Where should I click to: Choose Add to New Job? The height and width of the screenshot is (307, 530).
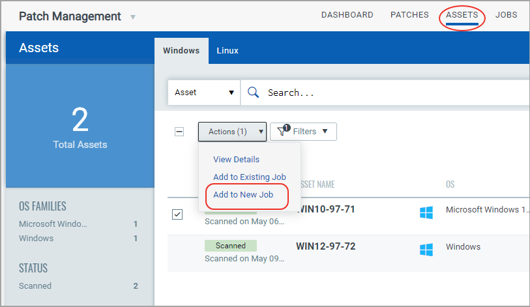tap(243, 194)
